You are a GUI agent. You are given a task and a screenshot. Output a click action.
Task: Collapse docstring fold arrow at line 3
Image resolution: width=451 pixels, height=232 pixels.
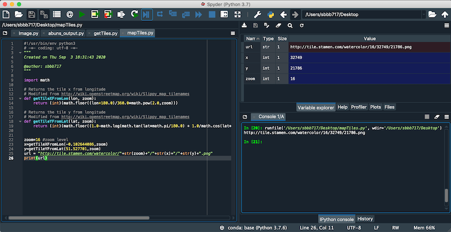[20, 53]
